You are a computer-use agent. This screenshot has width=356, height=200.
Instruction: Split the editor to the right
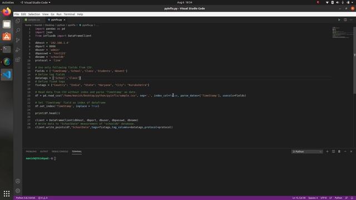(x=345, y=20)
